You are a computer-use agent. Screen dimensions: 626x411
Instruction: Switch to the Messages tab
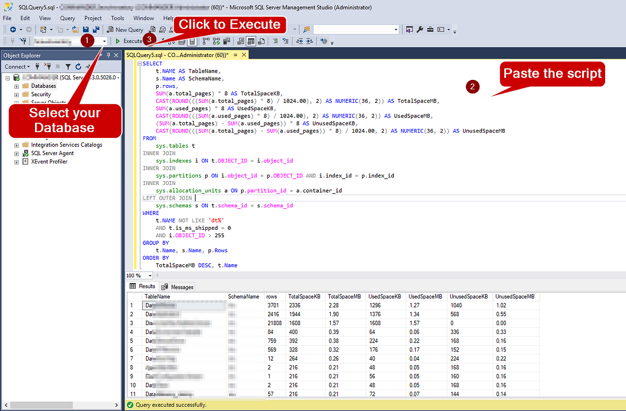point(177,286)
